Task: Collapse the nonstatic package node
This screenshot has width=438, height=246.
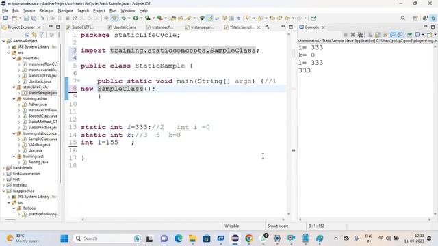Action: pyautogui.click(x=14, y=58)
